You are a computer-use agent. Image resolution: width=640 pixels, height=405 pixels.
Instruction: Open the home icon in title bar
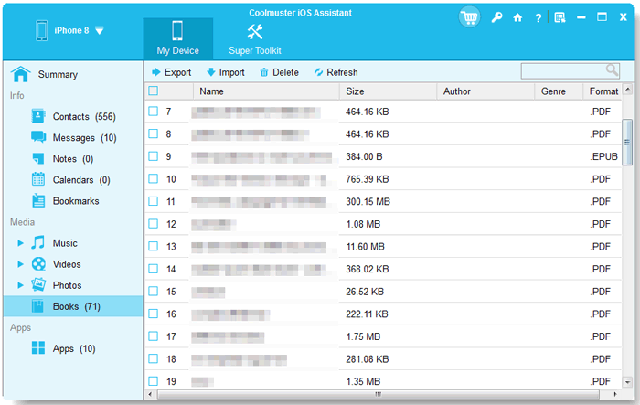coord(517,17)
